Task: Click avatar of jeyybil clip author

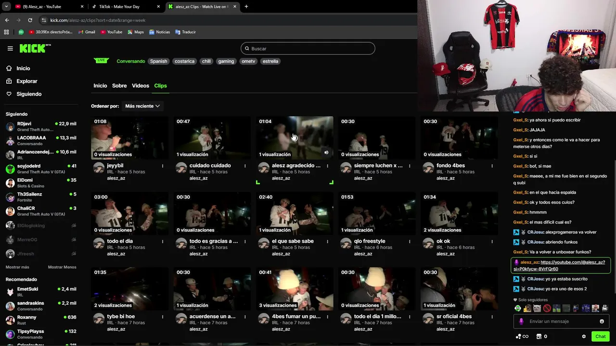Action: (99, 168)
